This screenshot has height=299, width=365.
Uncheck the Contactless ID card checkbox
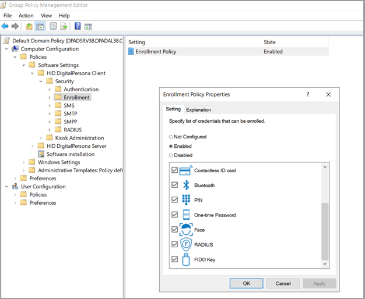point(174,170)
